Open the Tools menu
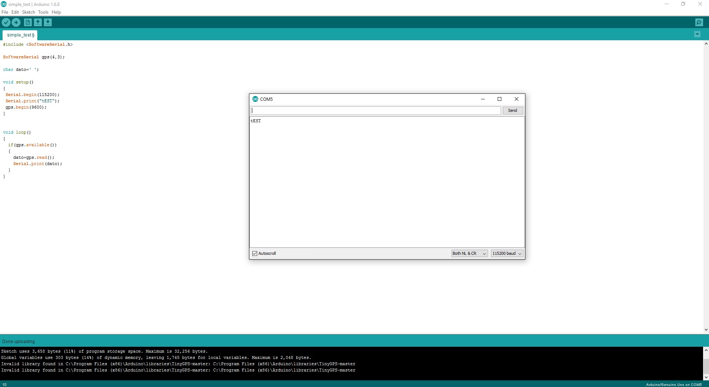709x387 pixels. click(43, 12)
